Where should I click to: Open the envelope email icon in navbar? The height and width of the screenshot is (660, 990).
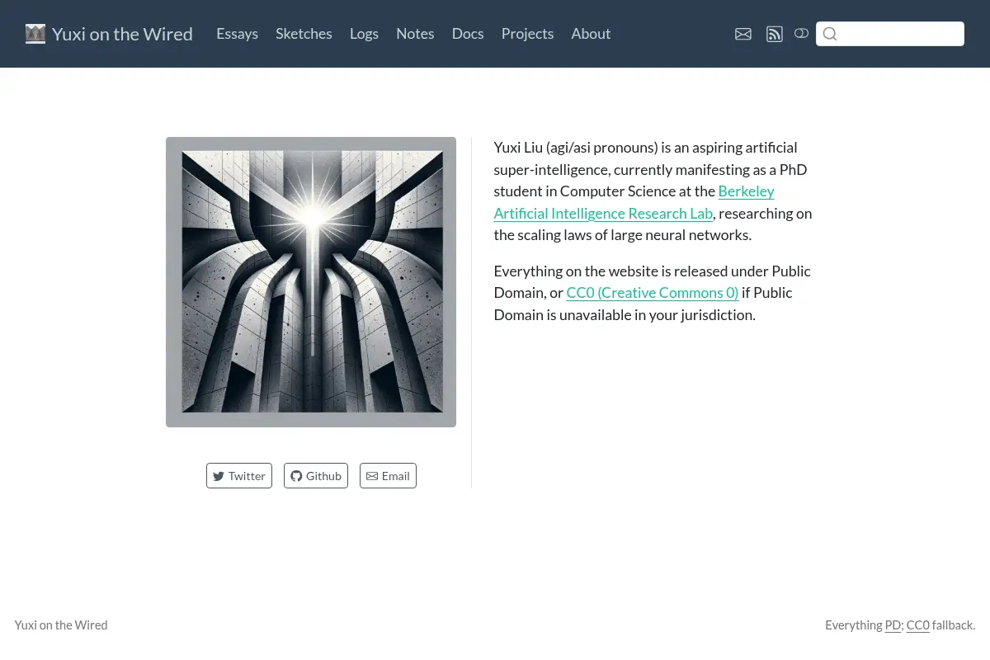pos(743,34)
